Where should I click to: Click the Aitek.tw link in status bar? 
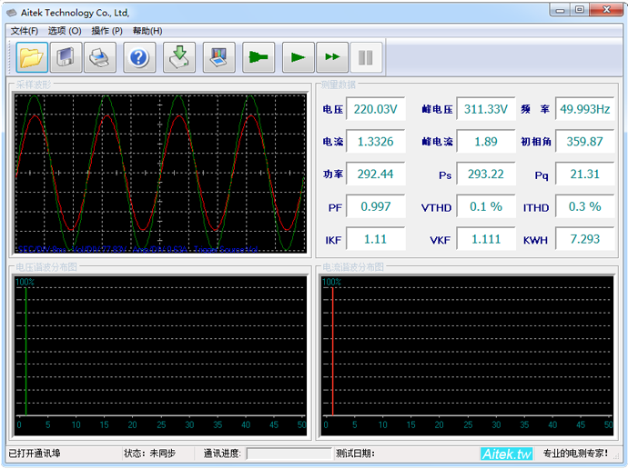pyautogui.click(x=506, y=454)
